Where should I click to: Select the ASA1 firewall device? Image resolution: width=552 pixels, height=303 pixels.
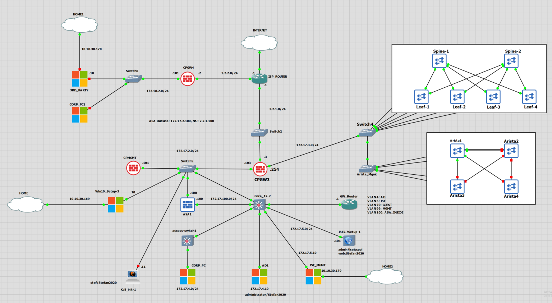[187, 205]
